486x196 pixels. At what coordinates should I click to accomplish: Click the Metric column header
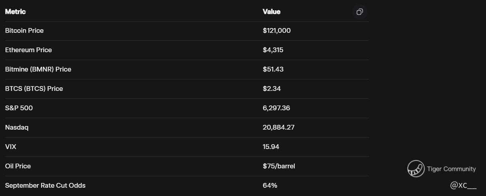[15, 12]
